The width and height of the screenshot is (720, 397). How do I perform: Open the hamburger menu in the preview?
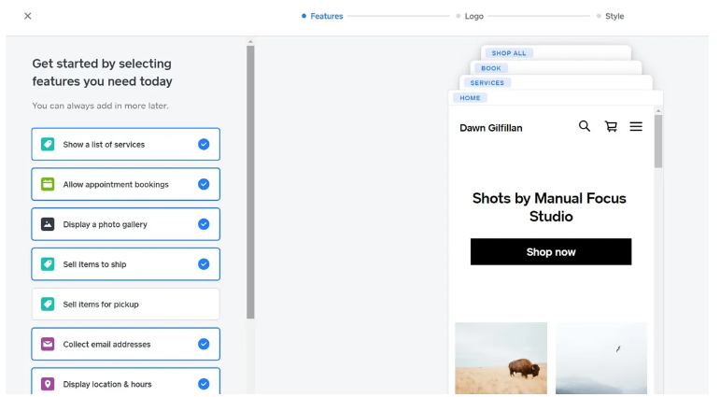tap(636, 126)
